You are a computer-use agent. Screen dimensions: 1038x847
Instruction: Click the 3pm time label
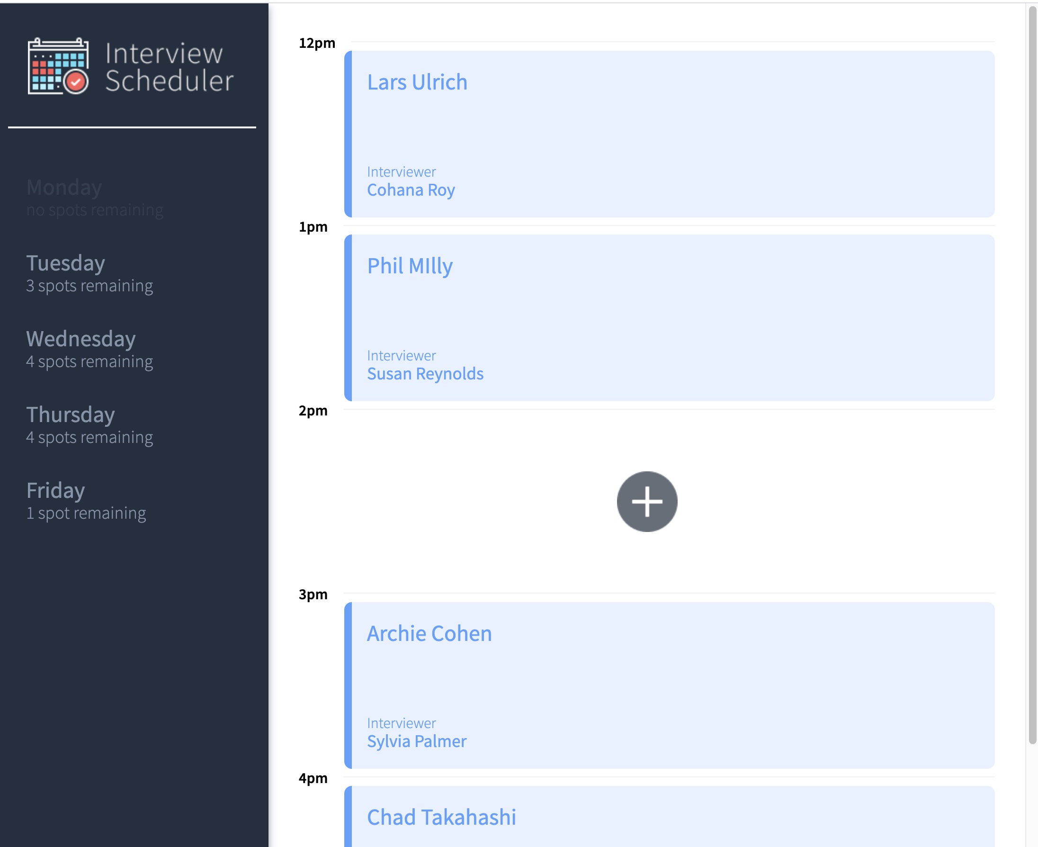[x=313, y=595]
